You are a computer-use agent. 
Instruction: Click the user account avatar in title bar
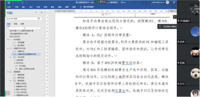[167, 2]
